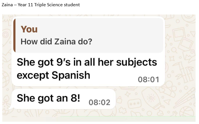This screenshot has width=199, height=124.
Task: Click the basketball doodle in bottom corner
Action: coord(187,111)
